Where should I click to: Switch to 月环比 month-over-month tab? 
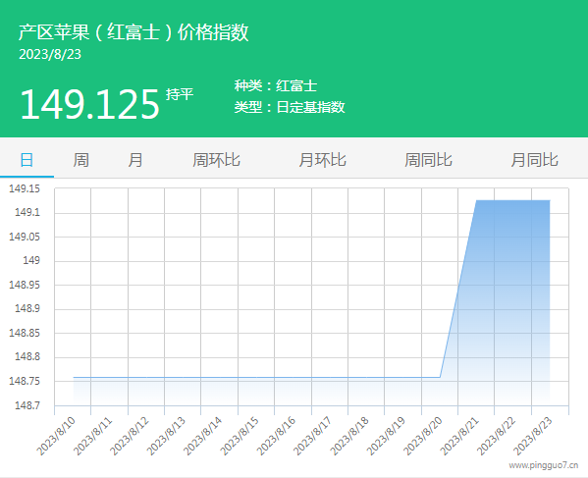tap(323, 160)
